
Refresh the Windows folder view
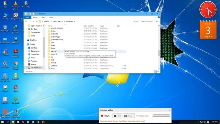(x=137, y=21)
